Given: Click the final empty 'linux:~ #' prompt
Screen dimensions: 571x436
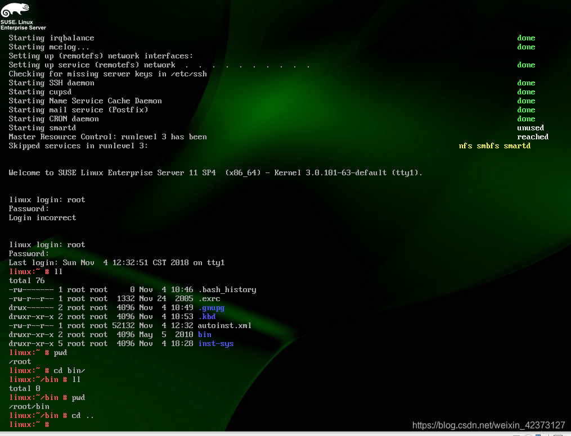Looking at the screenshot, I should [29, 424].
